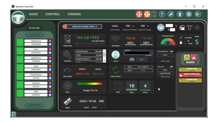Click the TEKU 816 / 4398516 sync row

(x=138, y=67)
